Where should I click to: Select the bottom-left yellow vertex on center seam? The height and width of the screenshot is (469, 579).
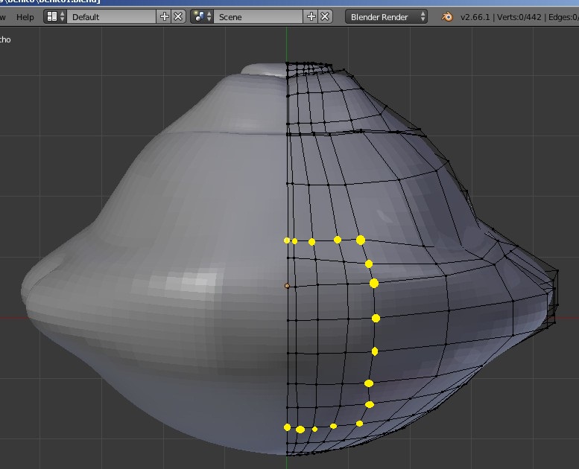tap(287, 427)
